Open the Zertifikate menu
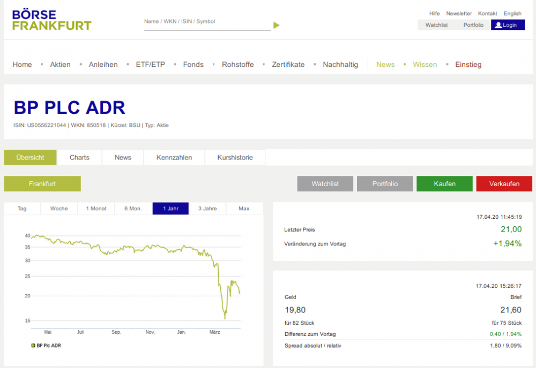This screenshot has height=368, width=536. pos(288,65)
